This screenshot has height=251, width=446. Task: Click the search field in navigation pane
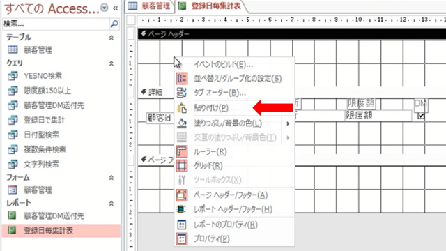56,24
